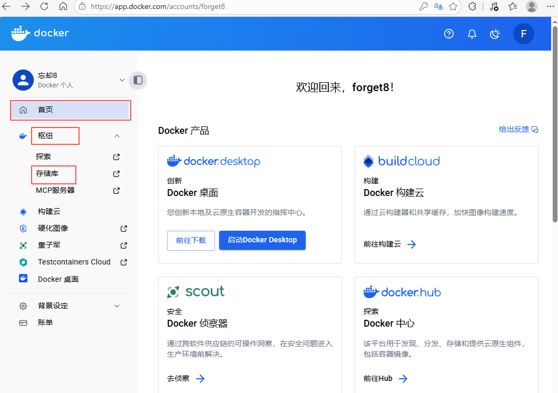Go to the browser home icon
Viewport: 558px width, 393px height.
[63, 6]
